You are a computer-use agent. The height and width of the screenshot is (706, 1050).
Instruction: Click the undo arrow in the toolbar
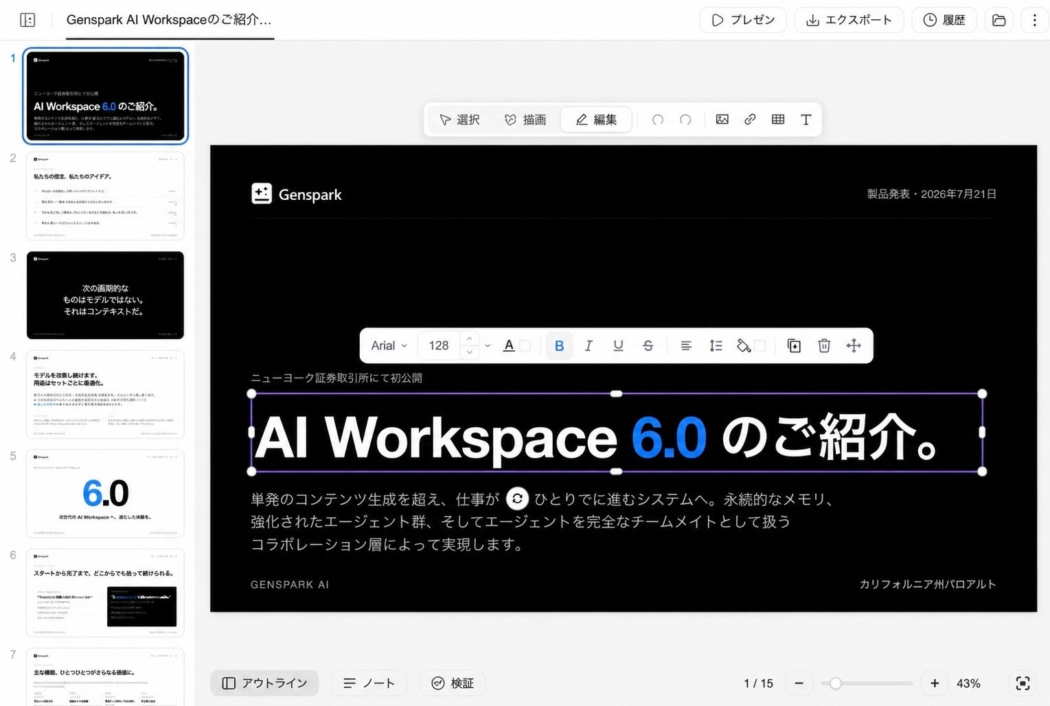(657, 119)
